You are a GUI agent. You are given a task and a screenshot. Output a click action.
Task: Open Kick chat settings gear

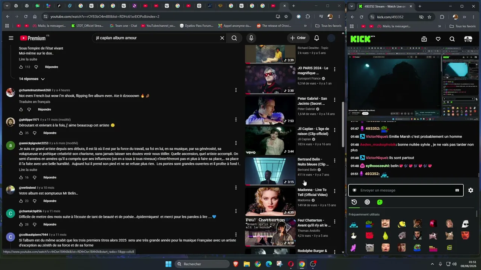(470, 190)
